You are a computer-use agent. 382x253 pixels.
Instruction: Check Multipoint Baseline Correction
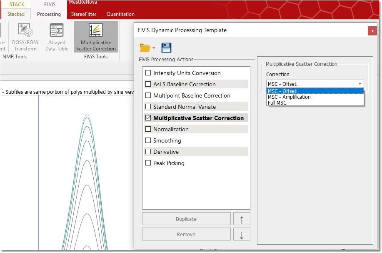pyautogui.click(x=148, y=95)
